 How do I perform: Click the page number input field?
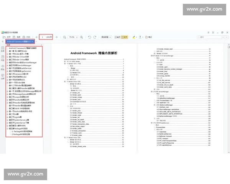pos(42,37)
